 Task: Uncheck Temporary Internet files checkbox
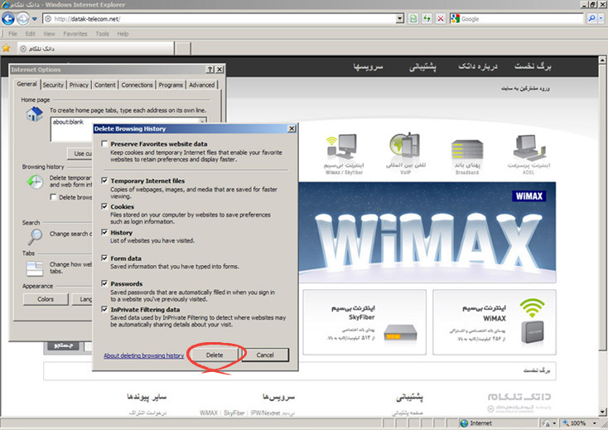(104, 181)
